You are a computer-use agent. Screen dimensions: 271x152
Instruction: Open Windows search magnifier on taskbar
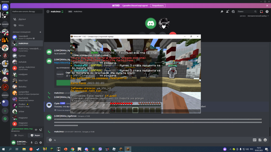click(10, 149)
